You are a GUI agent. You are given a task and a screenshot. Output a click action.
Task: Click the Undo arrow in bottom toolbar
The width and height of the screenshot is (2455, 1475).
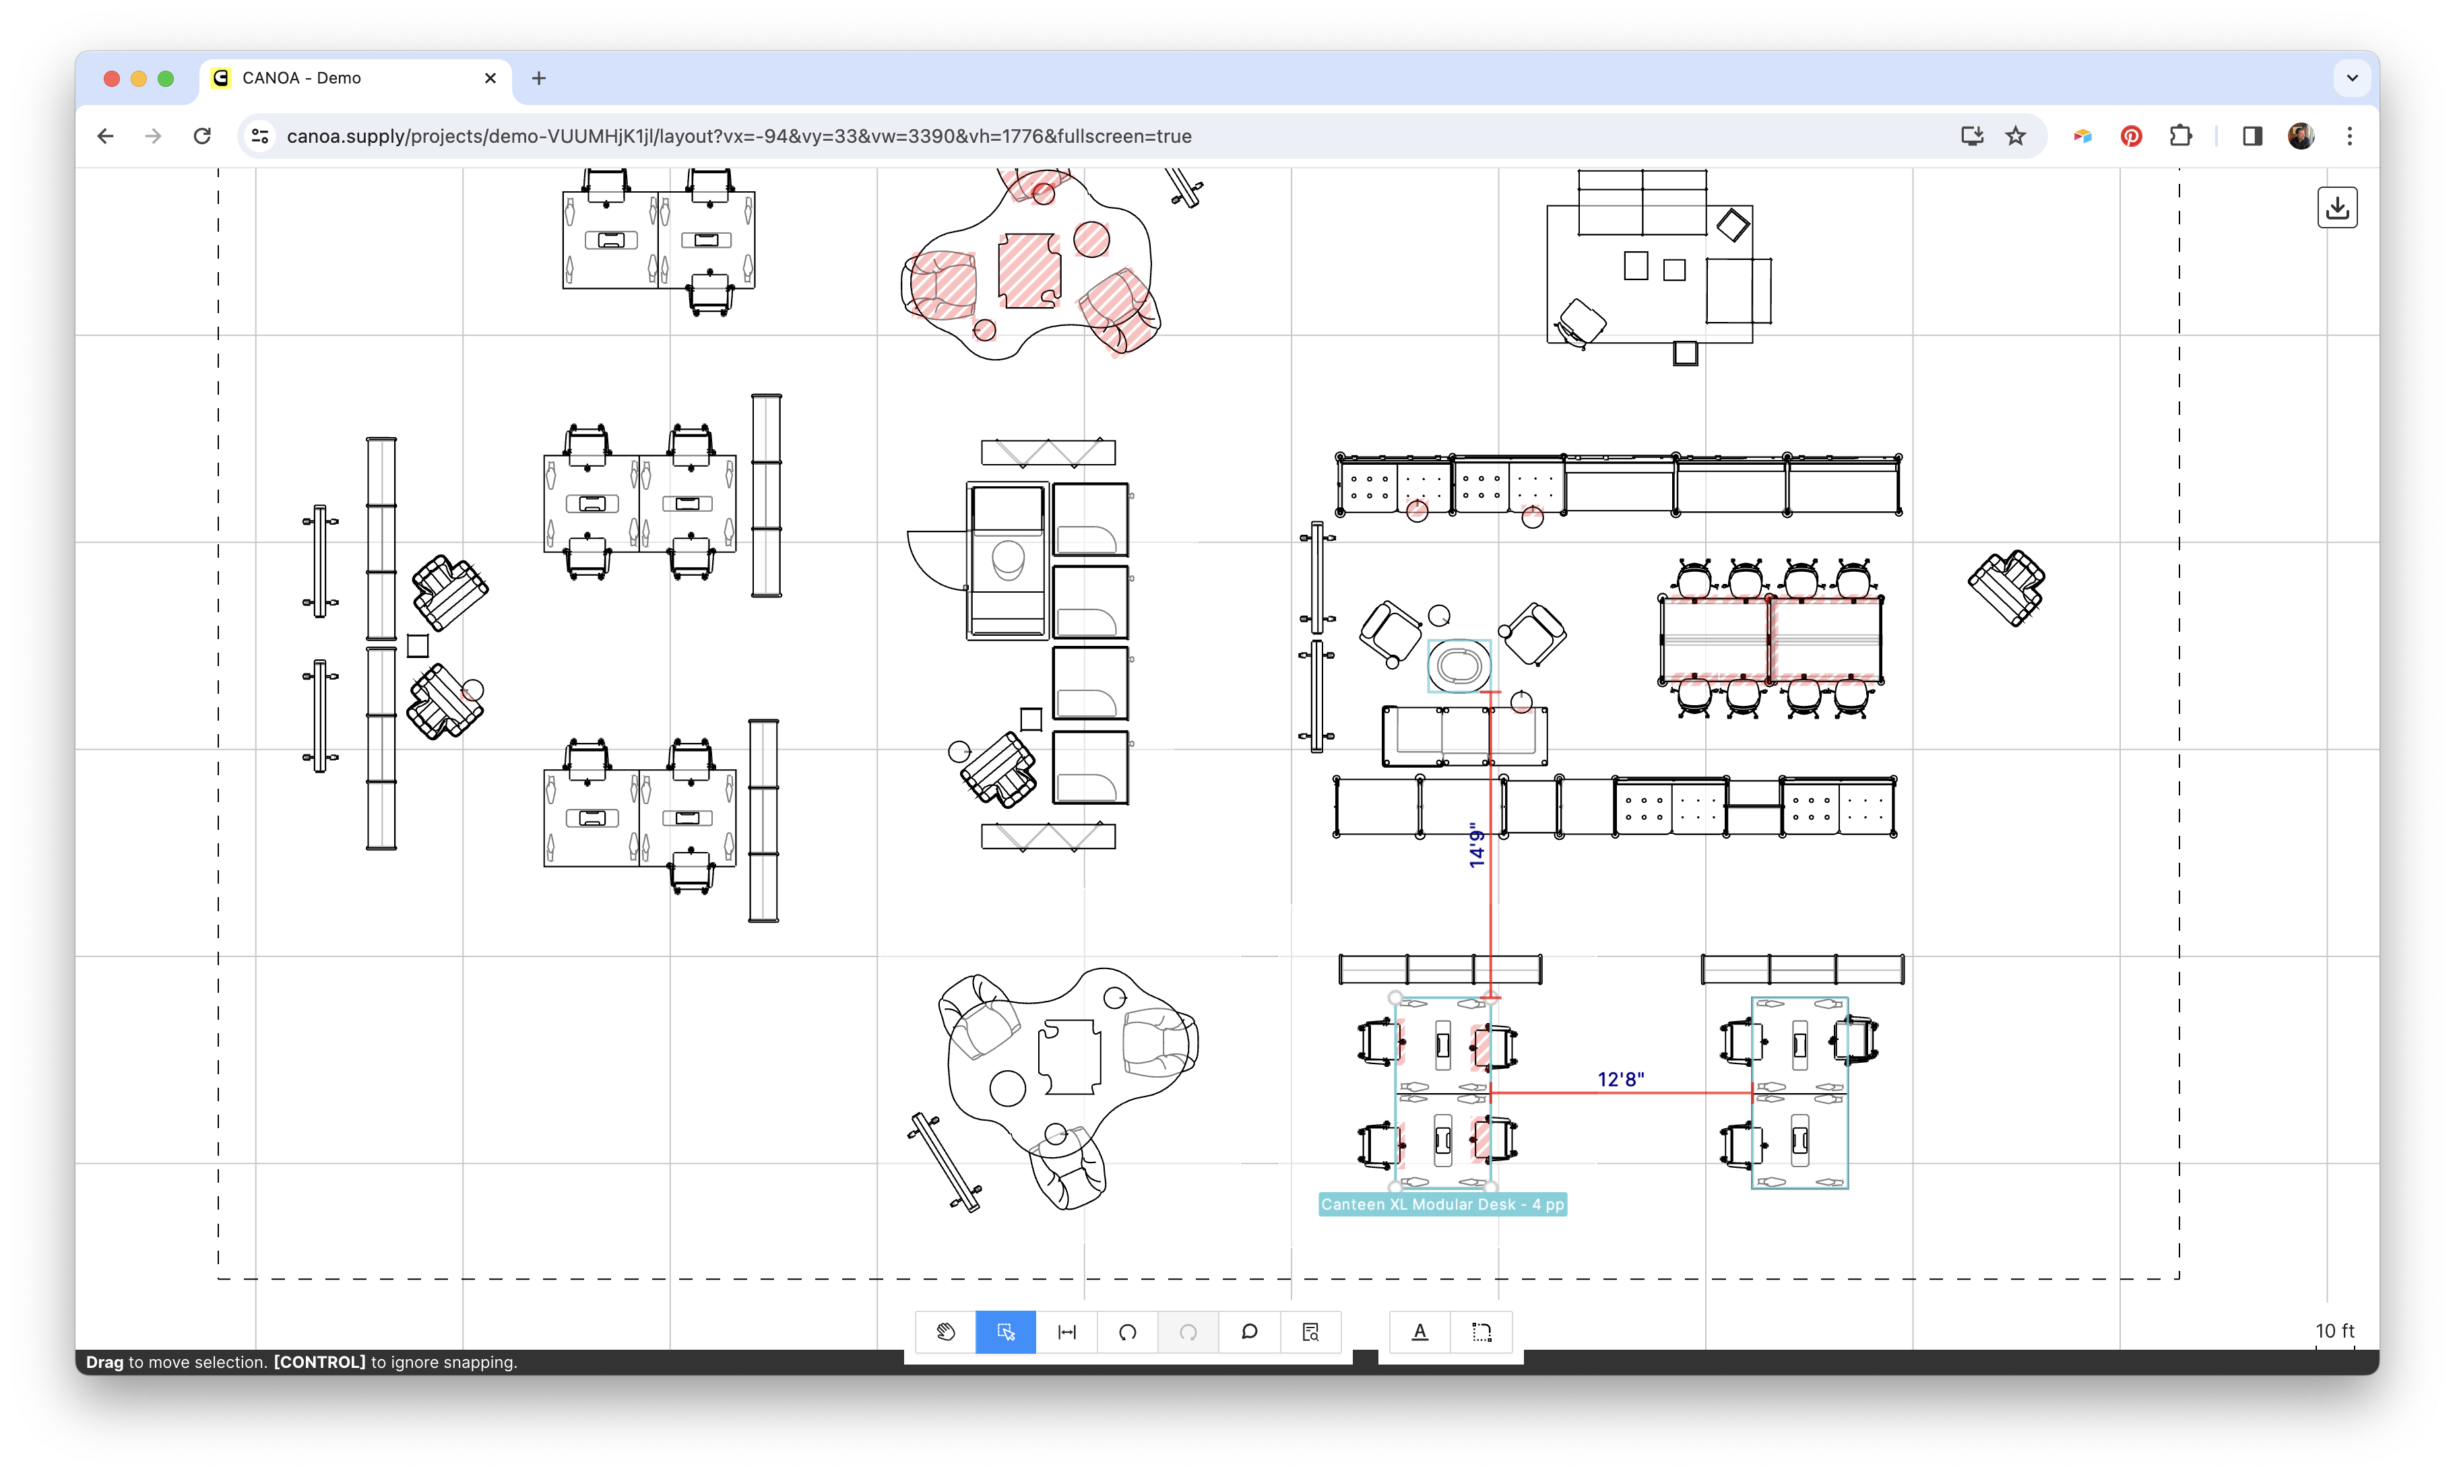pos(1127,1332)
